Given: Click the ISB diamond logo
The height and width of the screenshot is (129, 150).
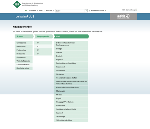Looking at the screenshot, I should 17,4.
